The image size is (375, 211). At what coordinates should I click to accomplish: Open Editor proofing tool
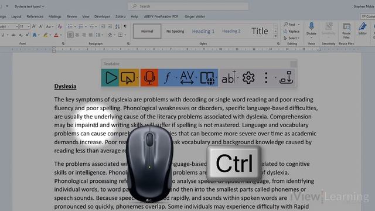(x=362, y=29)
